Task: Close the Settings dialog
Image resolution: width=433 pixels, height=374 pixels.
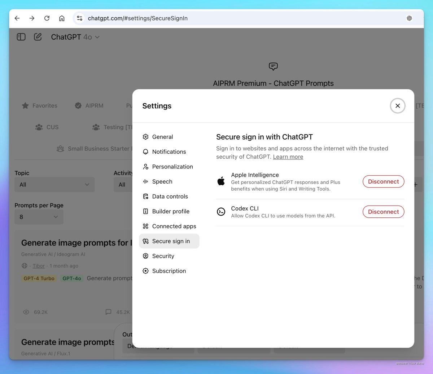Action: [x=398, y=106]
